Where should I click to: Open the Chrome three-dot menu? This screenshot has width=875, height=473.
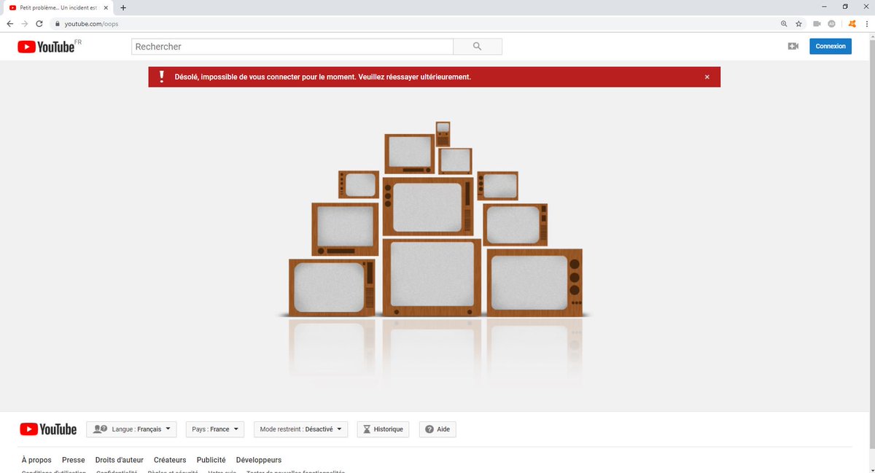pos(866,23)
